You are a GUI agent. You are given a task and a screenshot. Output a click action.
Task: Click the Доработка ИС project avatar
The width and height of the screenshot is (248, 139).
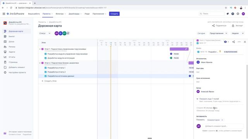click(5, 23)
